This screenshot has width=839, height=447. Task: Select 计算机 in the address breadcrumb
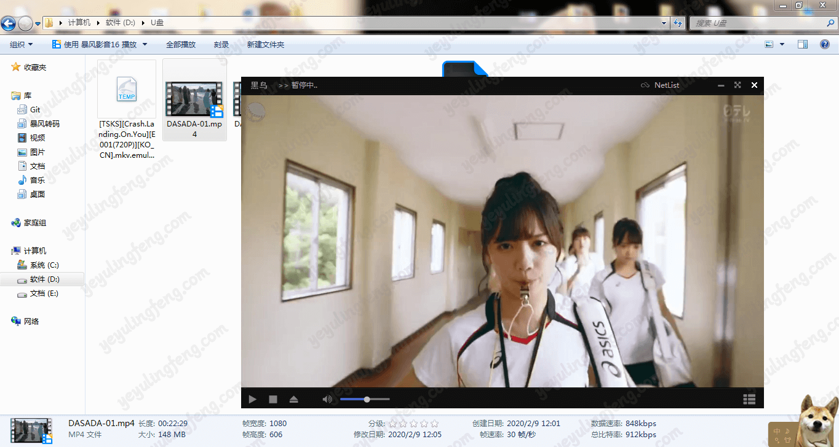click(x=79, y=23)
